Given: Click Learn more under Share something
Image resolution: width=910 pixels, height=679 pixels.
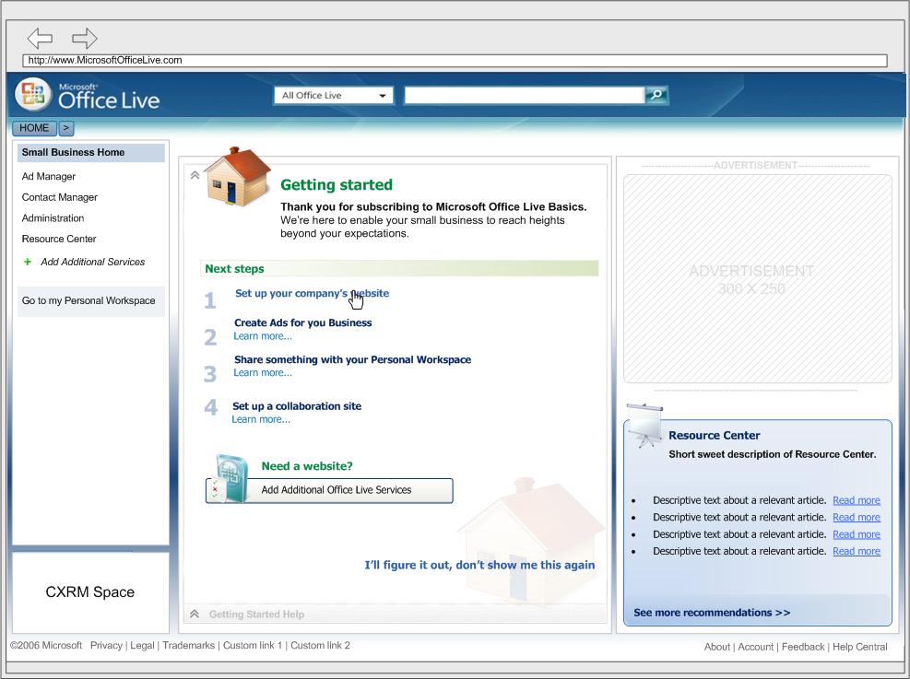Looking at the screenshot, I should click(263, 373).
